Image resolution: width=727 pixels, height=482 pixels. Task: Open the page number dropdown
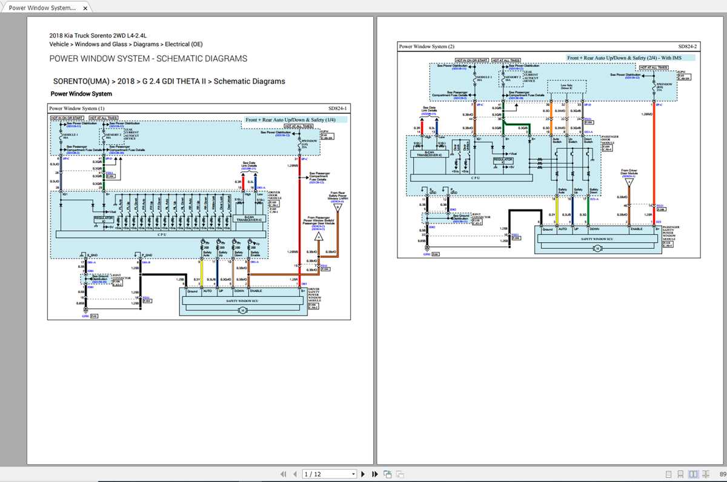[x=353, y=474]
